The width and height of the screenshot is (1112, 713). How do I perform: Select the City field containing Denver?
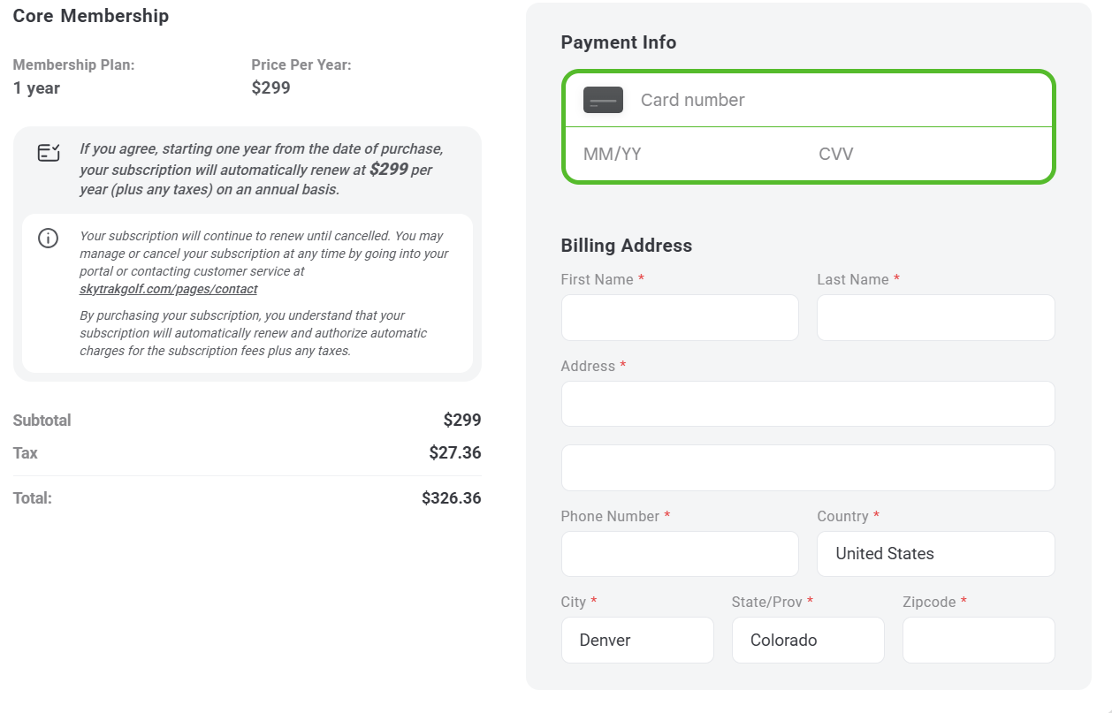click(637, 640)
